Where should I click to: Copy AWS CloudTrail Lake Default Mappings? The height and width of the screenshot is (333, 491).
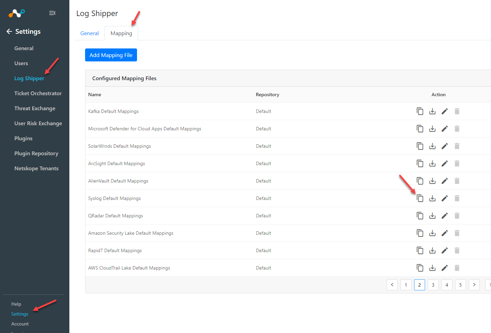tap(420, 268)
